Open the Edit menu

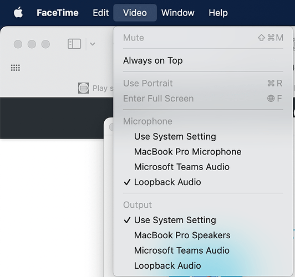[x=101, y=13]
